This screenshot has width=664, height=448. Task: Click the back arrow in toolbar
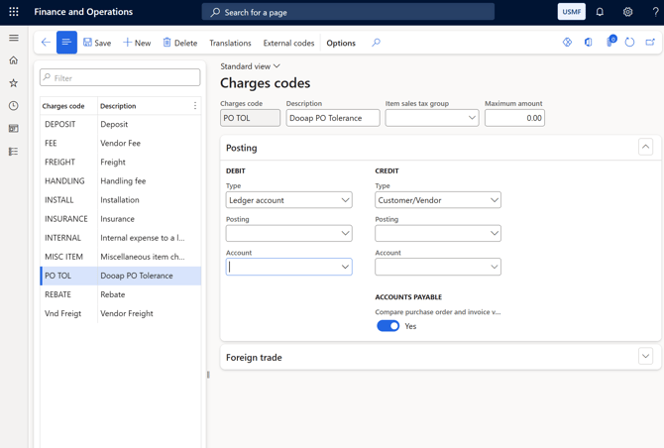(x=46, y=43)
